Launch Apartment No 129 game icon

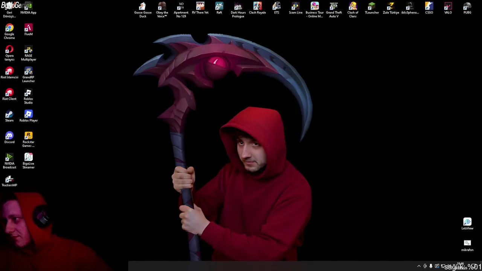click(x=181, y=10)
